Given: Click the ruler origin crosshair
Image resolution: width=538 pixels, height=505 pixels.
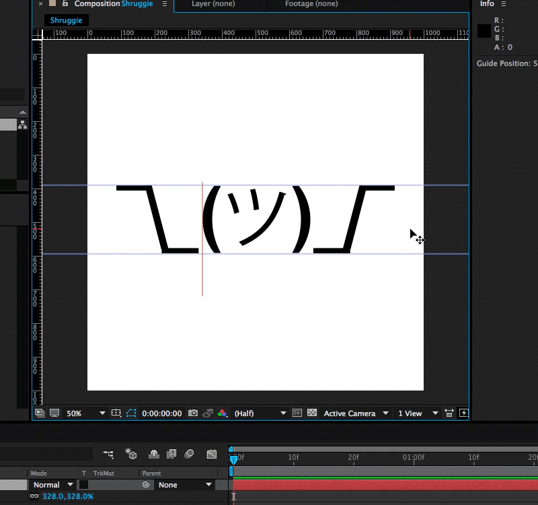Looking at the screenshot, I should pyautogui.click(x=37, y=34).
